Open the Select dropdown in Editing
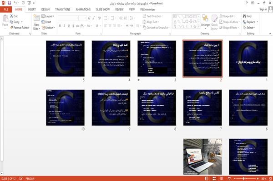 click(249, 28)
